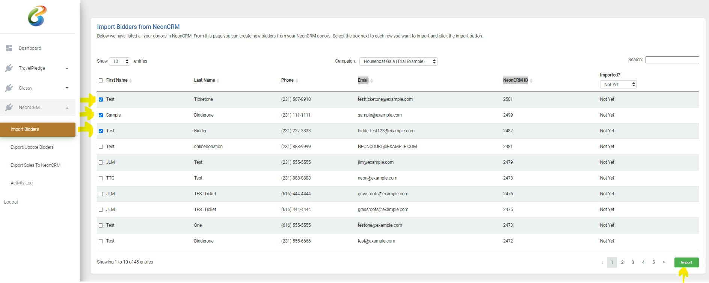This screenshot has height=283, width=709.
Task: Click last name onlinedonation
Action: 208,147
